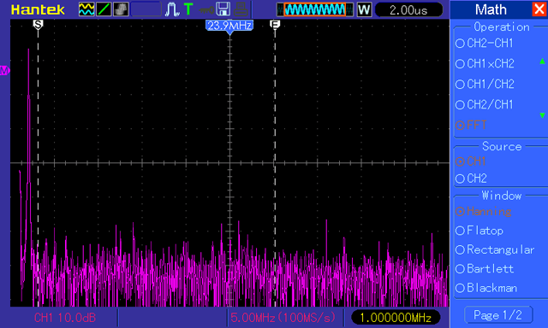Select the Blackman window radio

(486, 288)
